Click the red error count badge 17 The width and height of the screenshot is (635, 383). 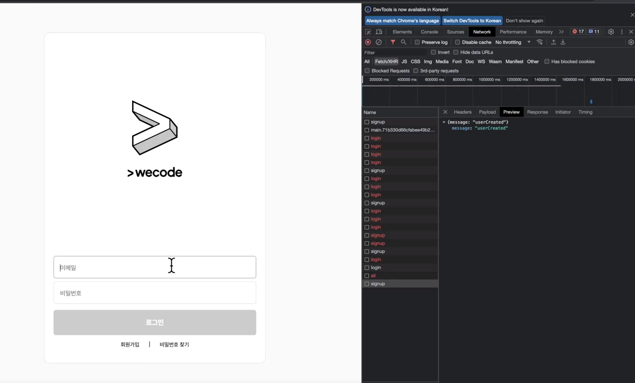578,32
